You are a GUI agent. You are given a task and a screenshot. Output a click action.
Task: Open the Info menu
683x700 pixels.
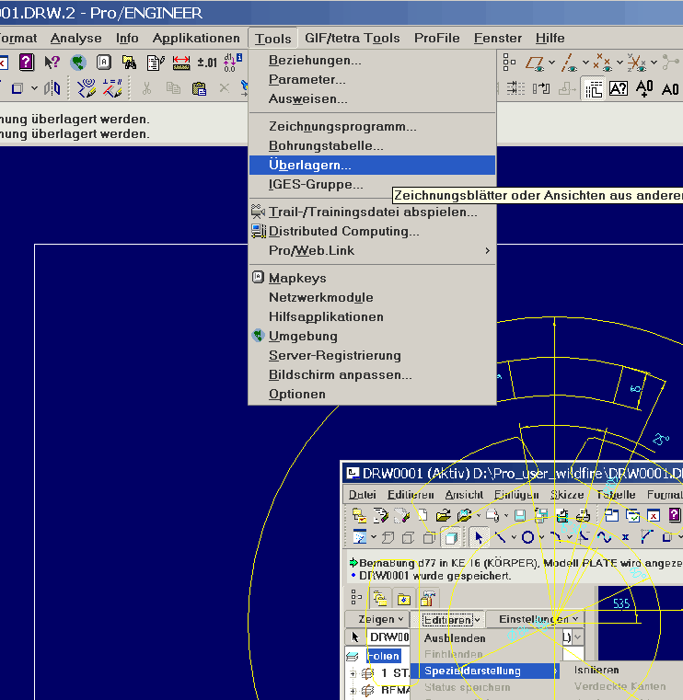(127, 39)
